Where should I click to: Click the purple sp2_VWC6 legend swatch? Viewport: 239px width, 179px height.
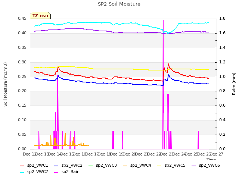(194, 166)
